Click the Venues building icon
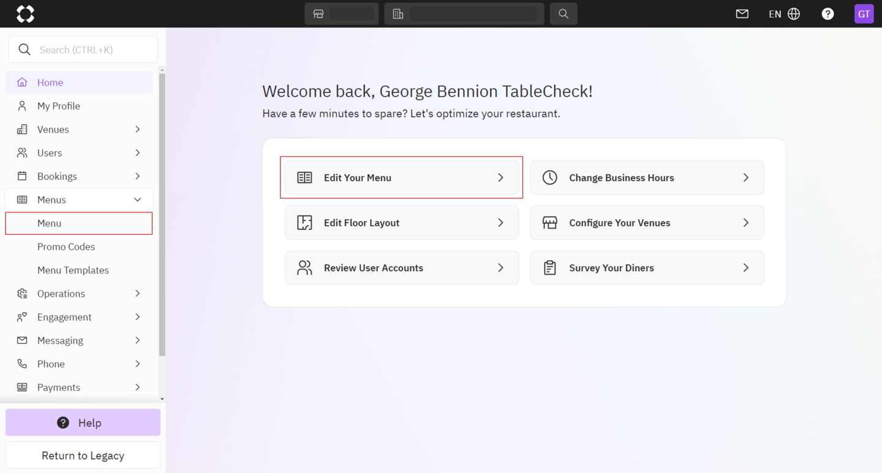Image resolution: width=882 pixels, height=473 pixels. (x=22, y=129)
